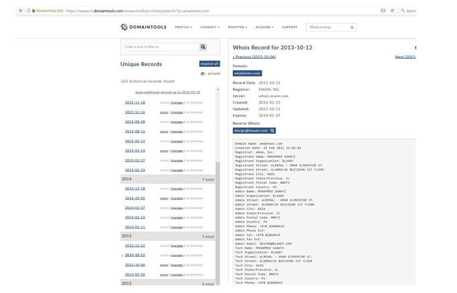View changes for the 2013-10-12 record
The height and width of the screenshot is (293, 457).
177,256
